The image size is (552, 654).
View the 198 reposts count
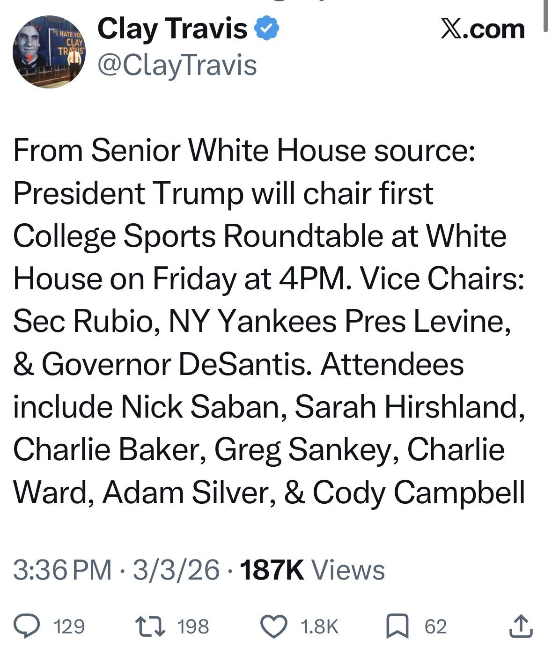(193, 627)
